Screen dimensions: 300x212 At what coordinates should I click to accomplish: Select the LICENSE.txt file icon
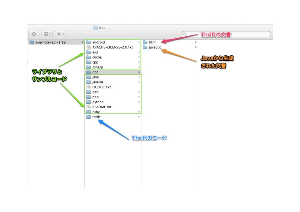[88, 87]
